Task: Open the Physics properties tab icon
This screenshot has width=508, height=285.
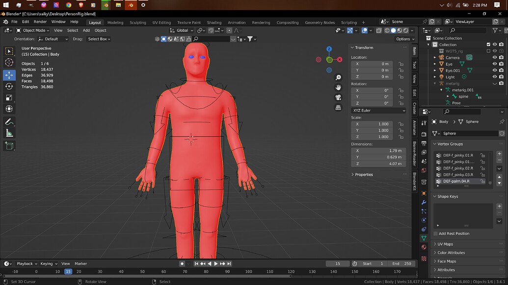Action: point(424,220)
